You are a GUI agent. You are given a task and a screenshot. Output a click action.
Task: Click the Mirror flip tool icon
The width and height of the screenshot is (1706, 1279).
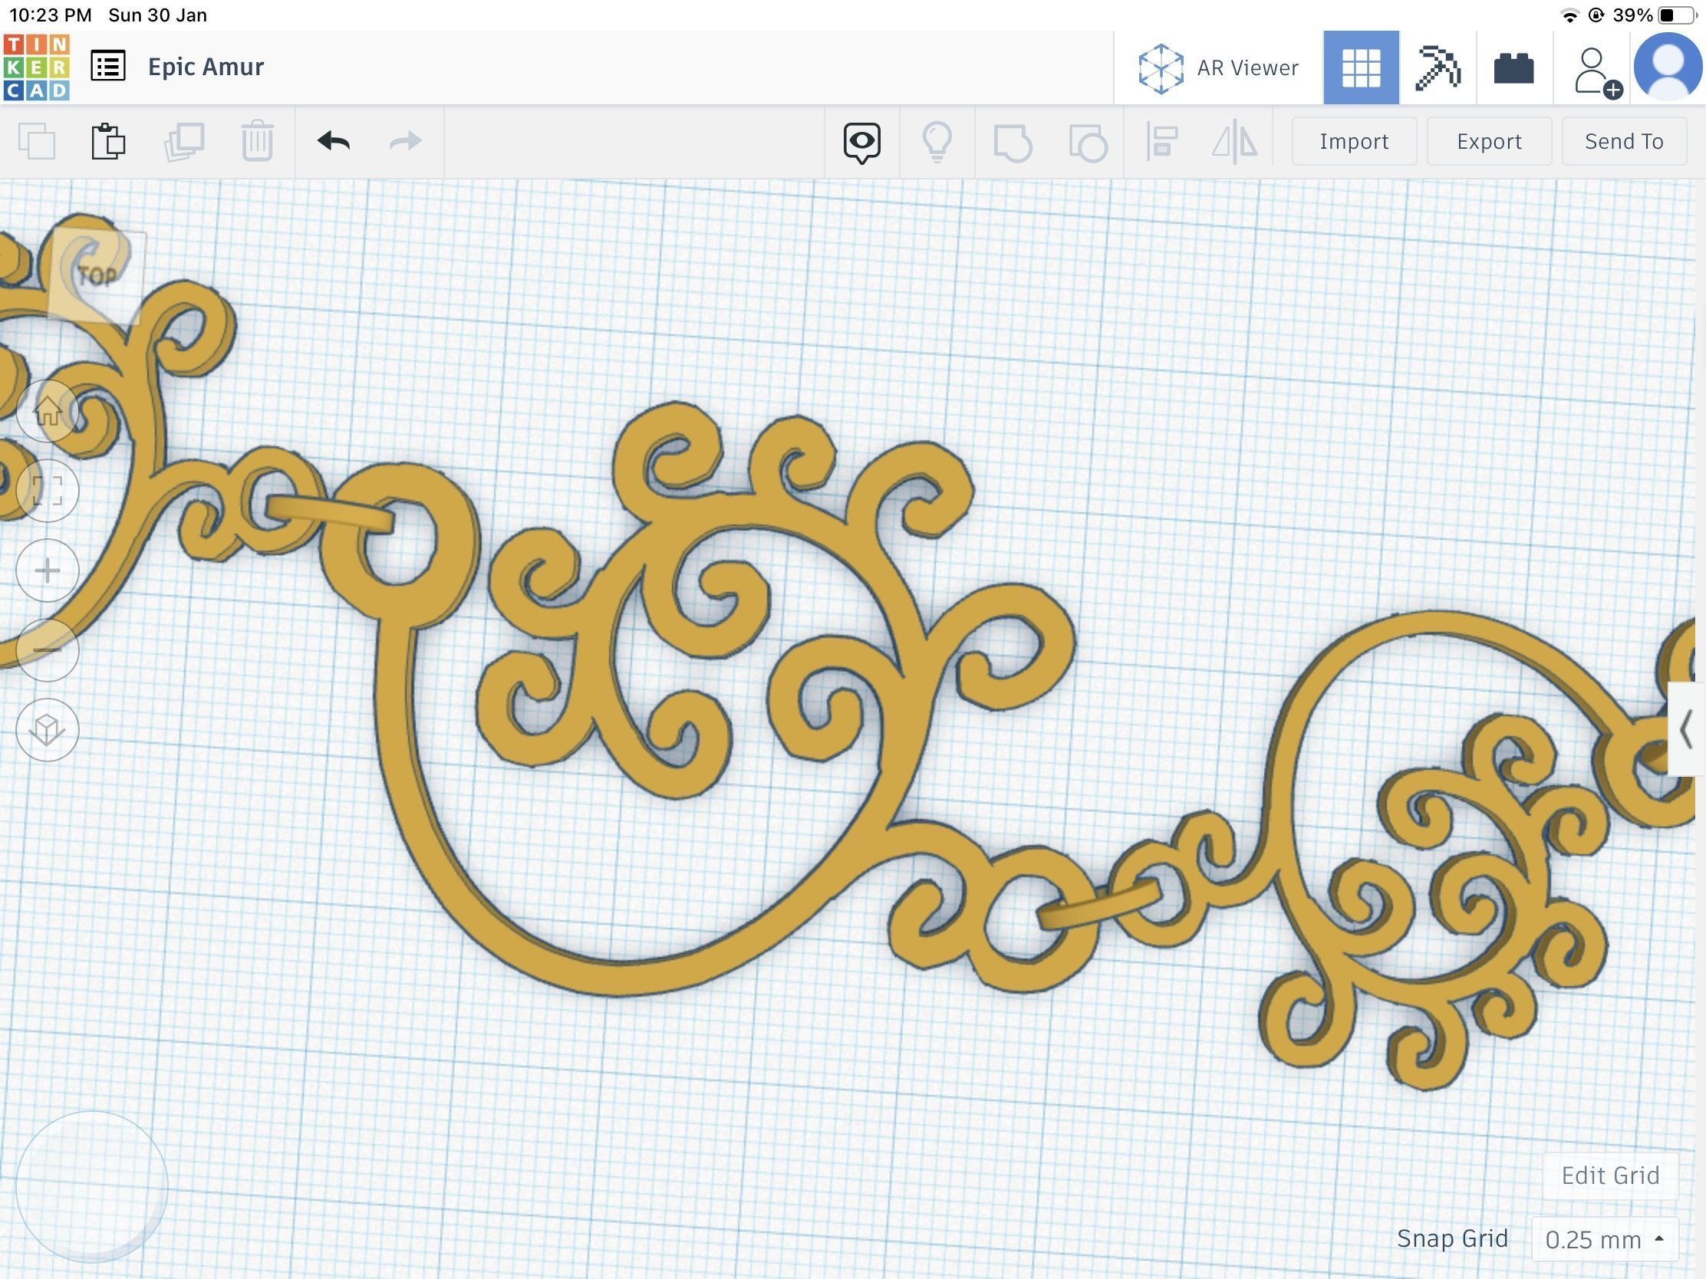pyautogui.click(x=1235, y=142)
